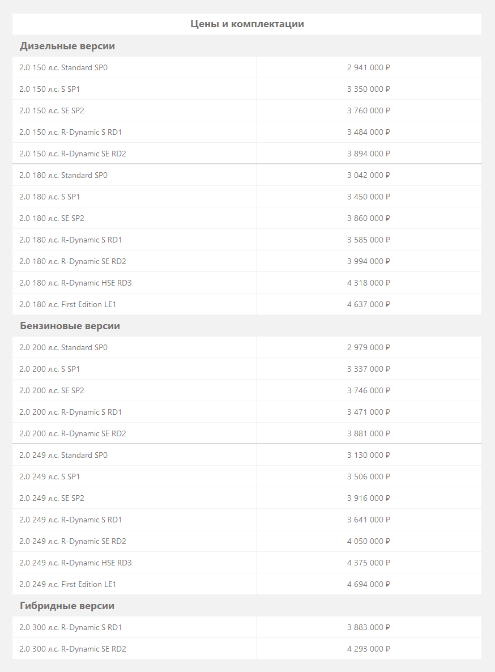Select the 2.0 249 л.с. S SP1 row
This screenshot has width=495, height=672.
coord(246,477)
